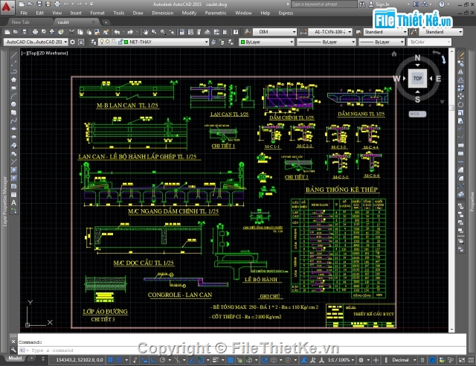Open ByLayer color control with green swatch

click(x=266, y=42)
